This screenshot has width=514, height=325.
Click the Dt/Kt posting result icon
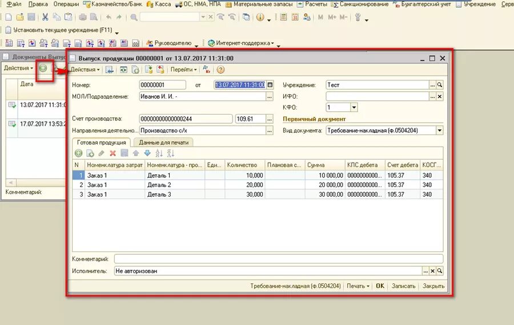point(206,70)
